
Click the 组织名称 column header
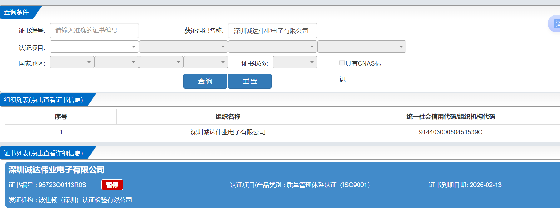pyautogui.click(x=228, y=116)
